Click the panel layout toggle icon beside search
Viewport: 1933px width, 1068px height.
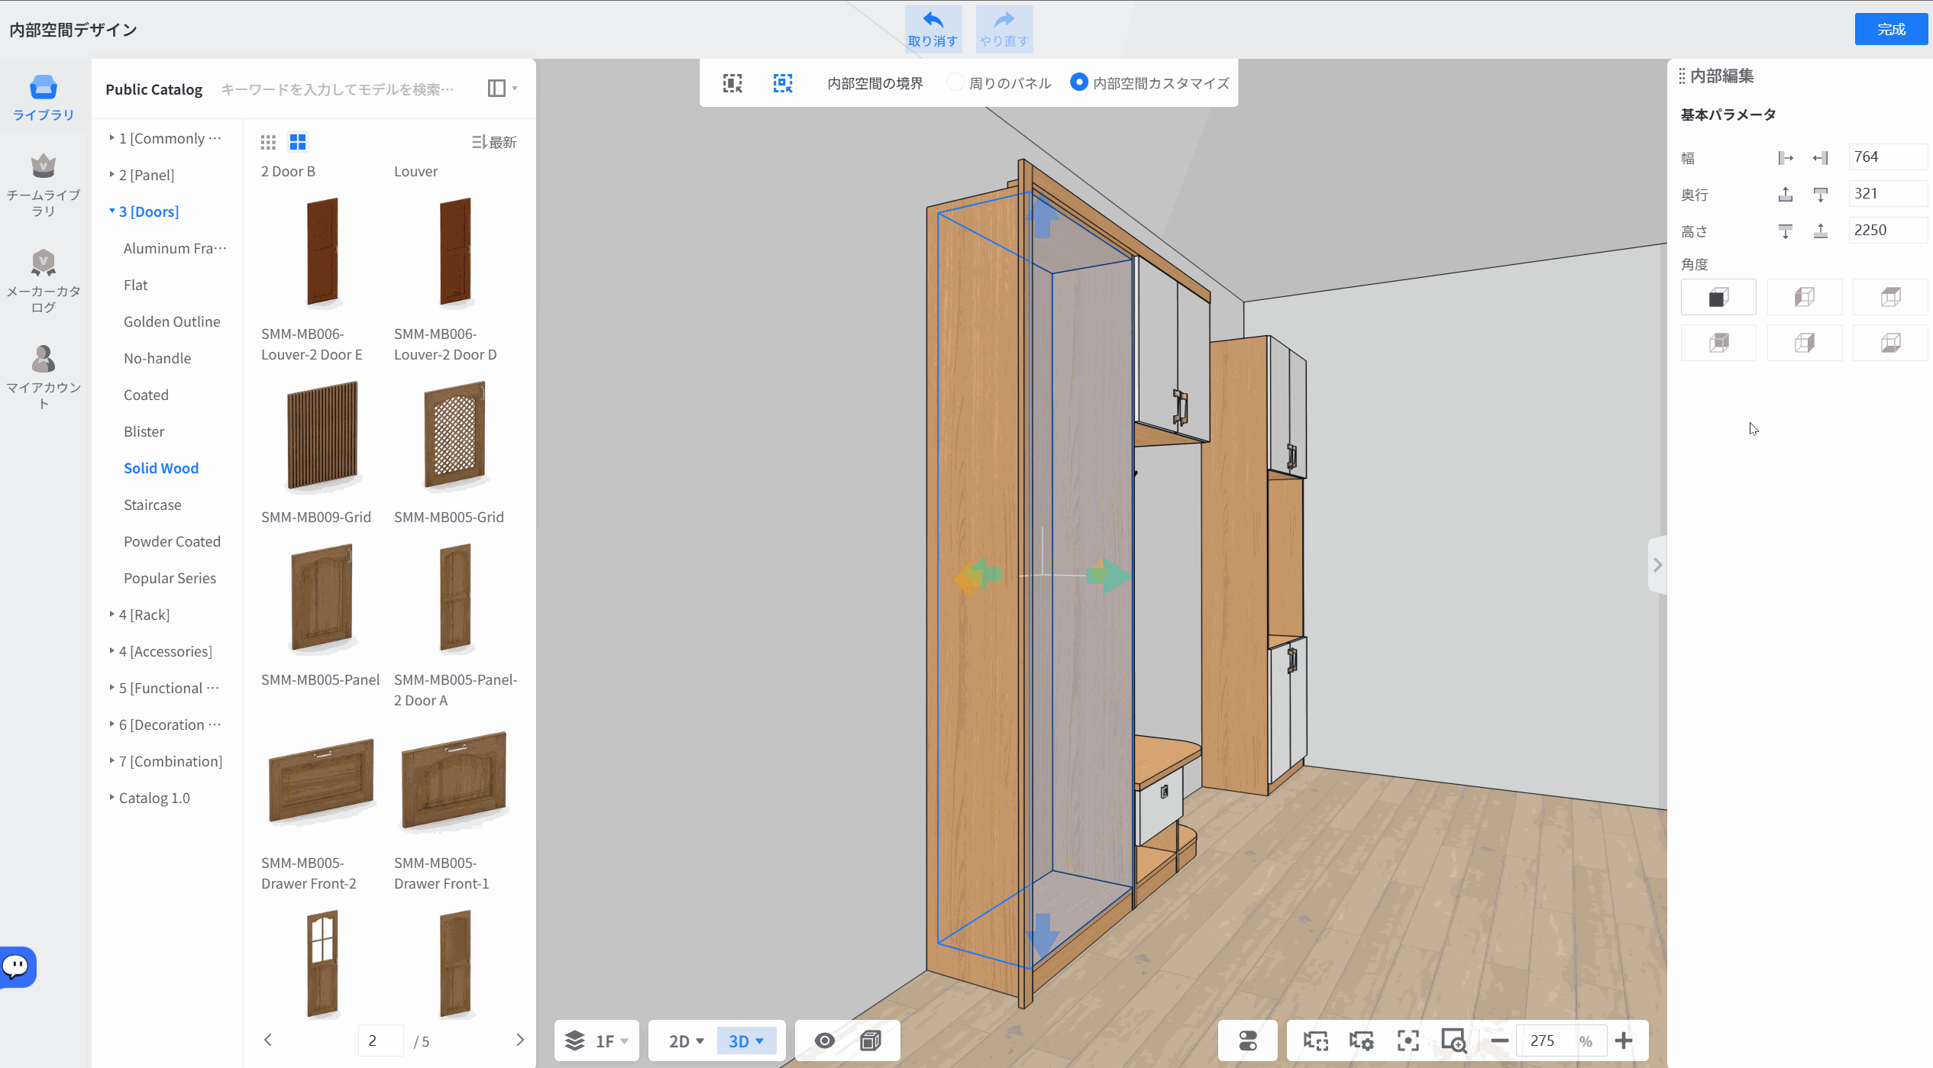[x=502, y=89]
